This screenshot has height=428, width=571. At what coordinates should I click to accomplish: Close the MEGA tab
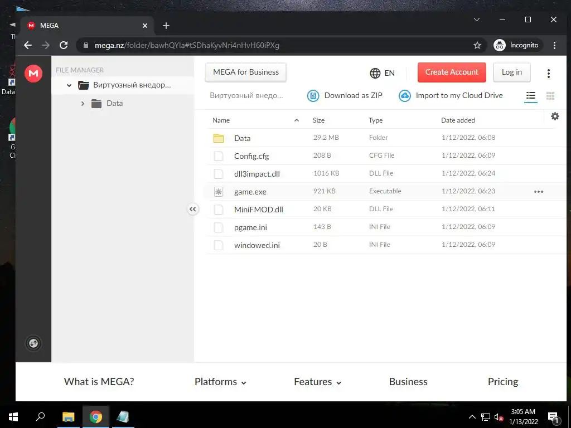pos(145,26)
